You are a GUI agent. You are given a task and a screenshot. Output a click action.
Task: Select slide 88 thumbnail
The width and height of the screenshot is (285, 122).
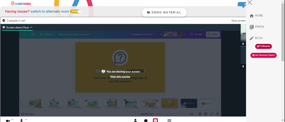[x=35, y=103]
